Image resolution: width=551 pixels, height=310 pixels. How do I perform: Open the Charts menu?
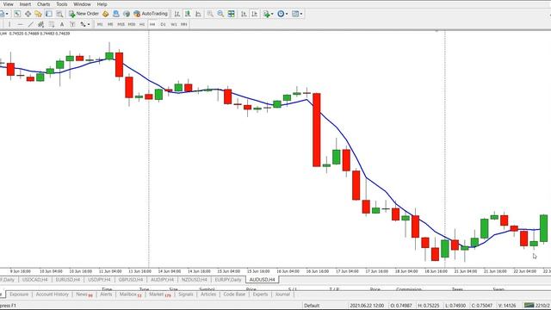pos(44,4)
